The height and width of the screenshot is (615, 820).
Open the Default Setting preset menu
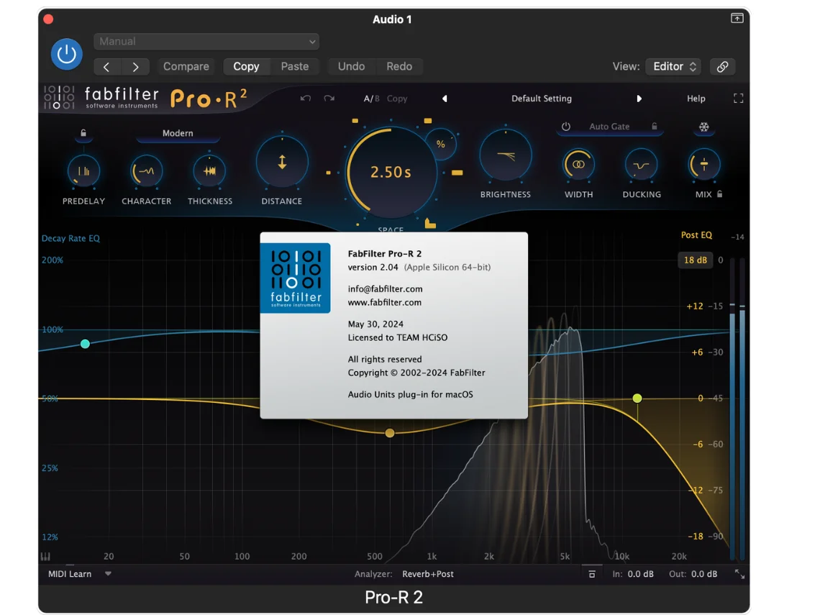click(541, 99)
